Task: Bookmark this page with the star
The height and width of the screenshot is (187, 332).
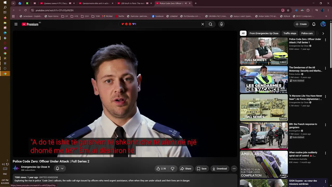Action: (x=288, y=10)
